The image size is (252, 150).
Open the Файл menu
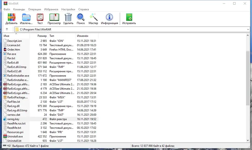(x=7, y=9)
